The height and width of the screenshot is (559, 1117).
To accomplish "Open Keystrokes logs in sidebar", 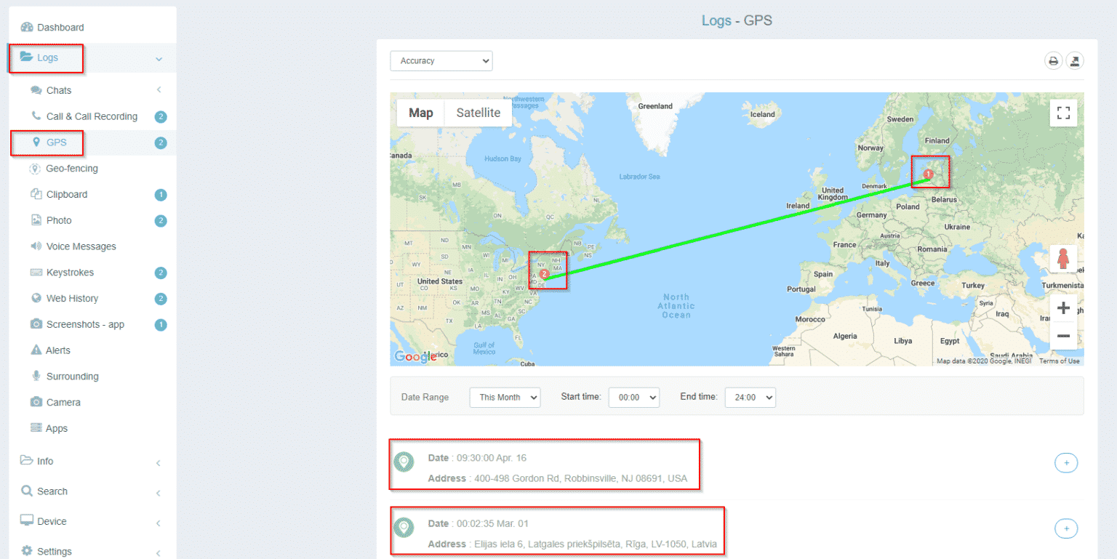I will (70, 273).
